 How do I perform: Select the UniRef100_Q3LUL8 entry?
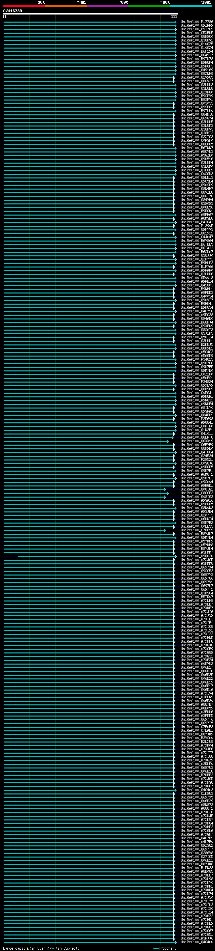[197, 89]
